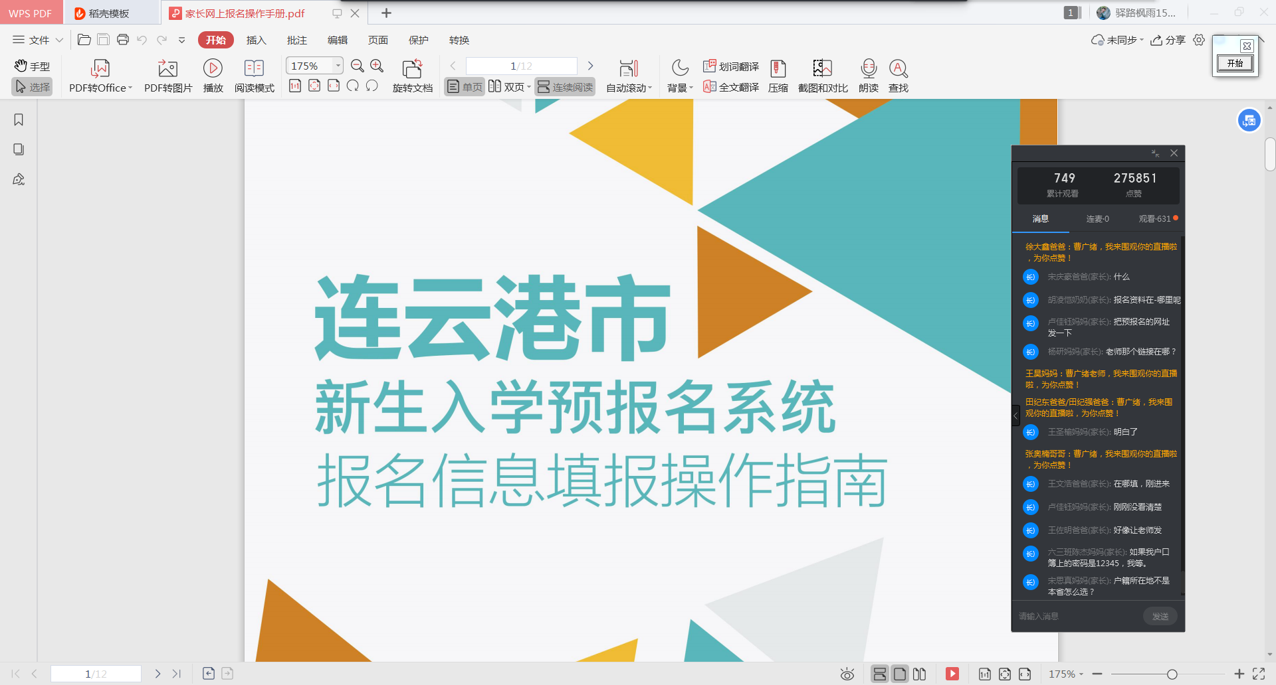Enable eye-protection mode in status bar
The width and height of the screenshot is (1276, 685).
[x=847, y=673]
